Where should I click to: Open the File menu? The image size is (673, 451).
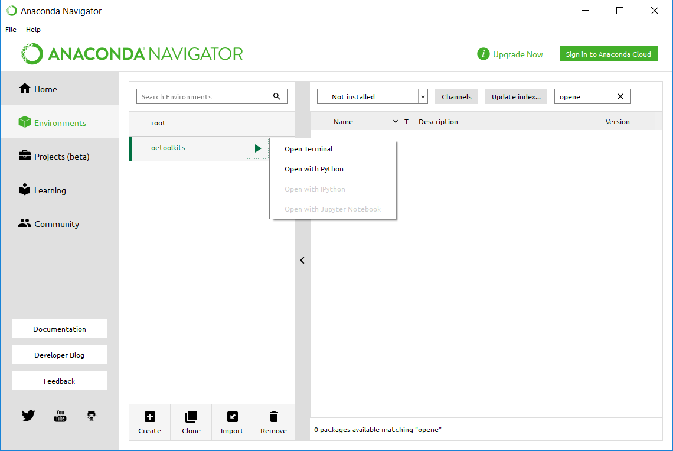point(11,29)
